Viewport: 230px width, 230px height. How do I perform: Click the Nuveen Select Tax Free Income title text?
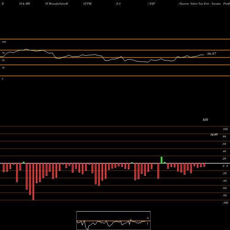[x=200, y=4]
